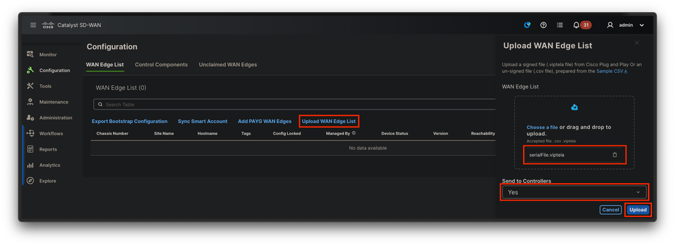The height and width of the screenshot is (246, 675).
Task: Sort by Reachability column header
Action: tap(483, 134)
